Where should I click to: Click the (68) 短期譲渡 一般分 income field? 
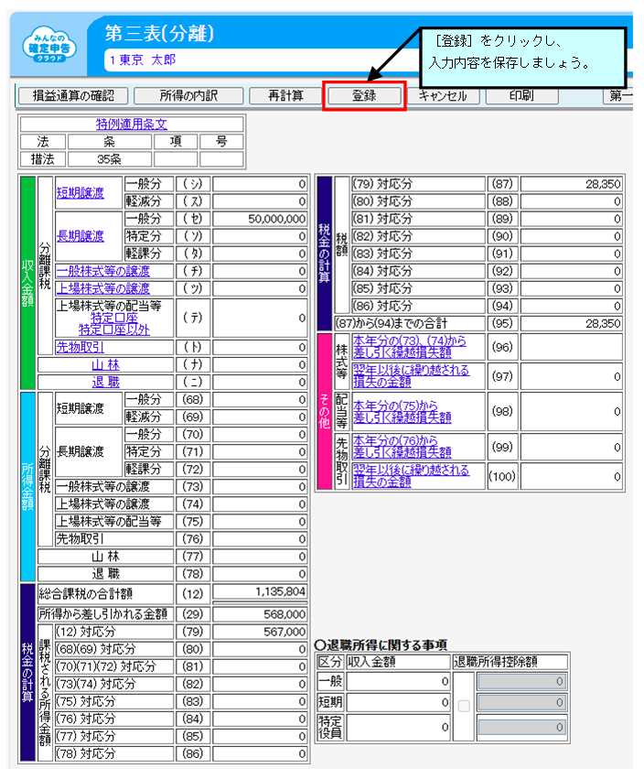click(260, 399)
